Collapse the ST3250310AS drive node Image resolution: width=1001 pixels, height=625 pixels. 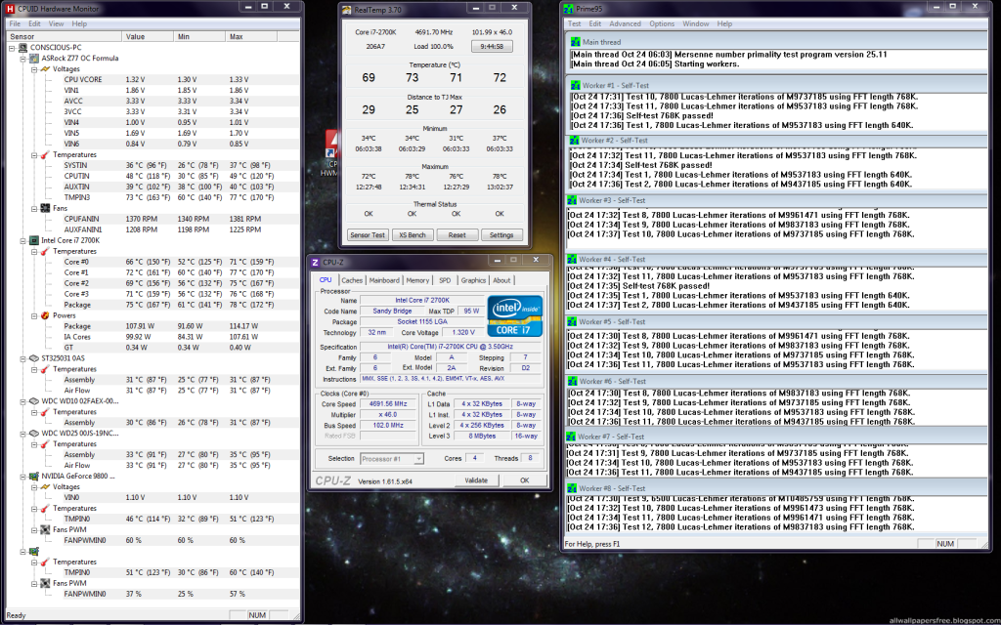click(x=22, y=358)
